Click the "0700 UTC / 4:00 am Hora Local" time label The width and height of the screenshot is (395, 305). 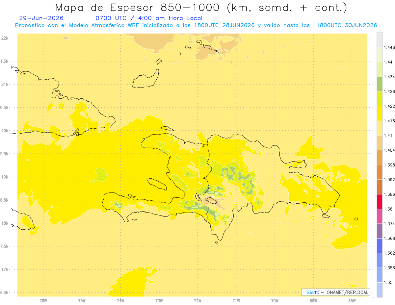click(149, 18)
